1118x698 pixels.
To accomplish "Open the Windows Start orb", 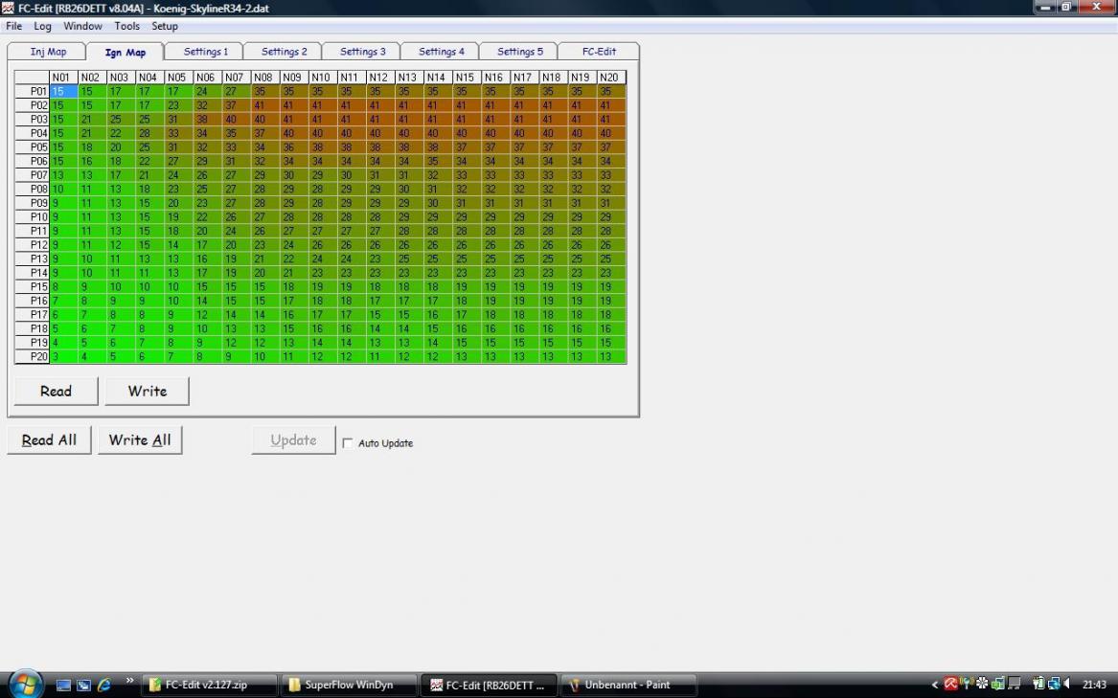I will [x=25, y=684].
